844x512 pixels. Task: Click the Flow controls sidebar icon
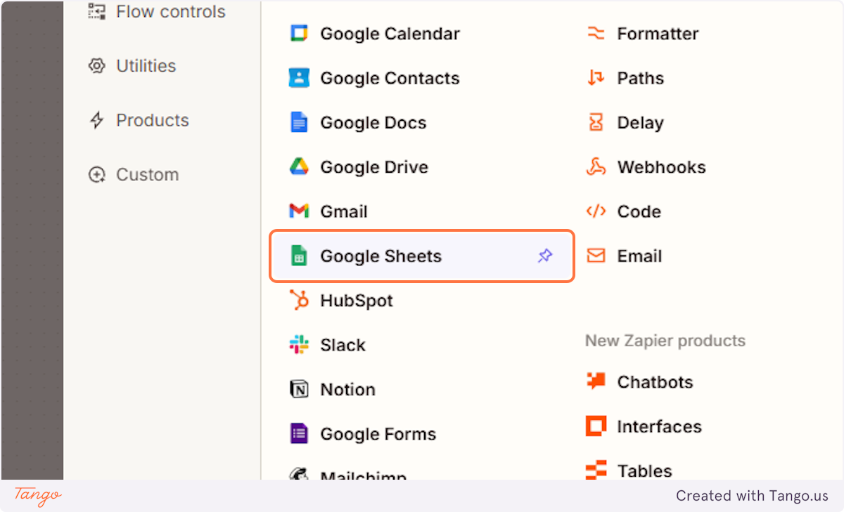pos(96,11)
